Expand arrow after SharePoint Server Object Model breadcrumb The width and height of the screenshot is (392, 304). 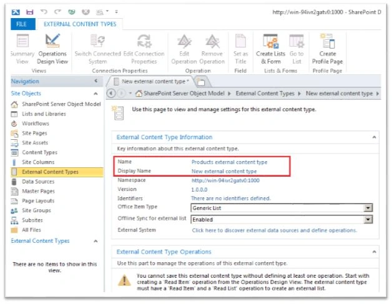[229, 94]
